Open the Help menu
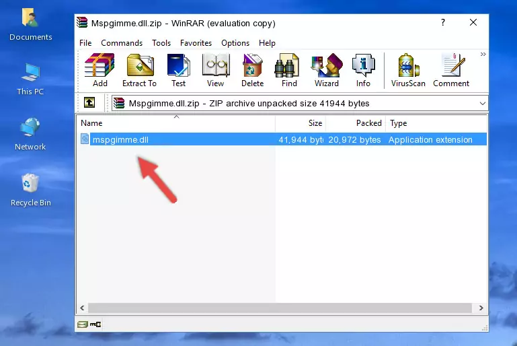Image resolution: width=517 pixels, height=346 pixels. point(267,43)
